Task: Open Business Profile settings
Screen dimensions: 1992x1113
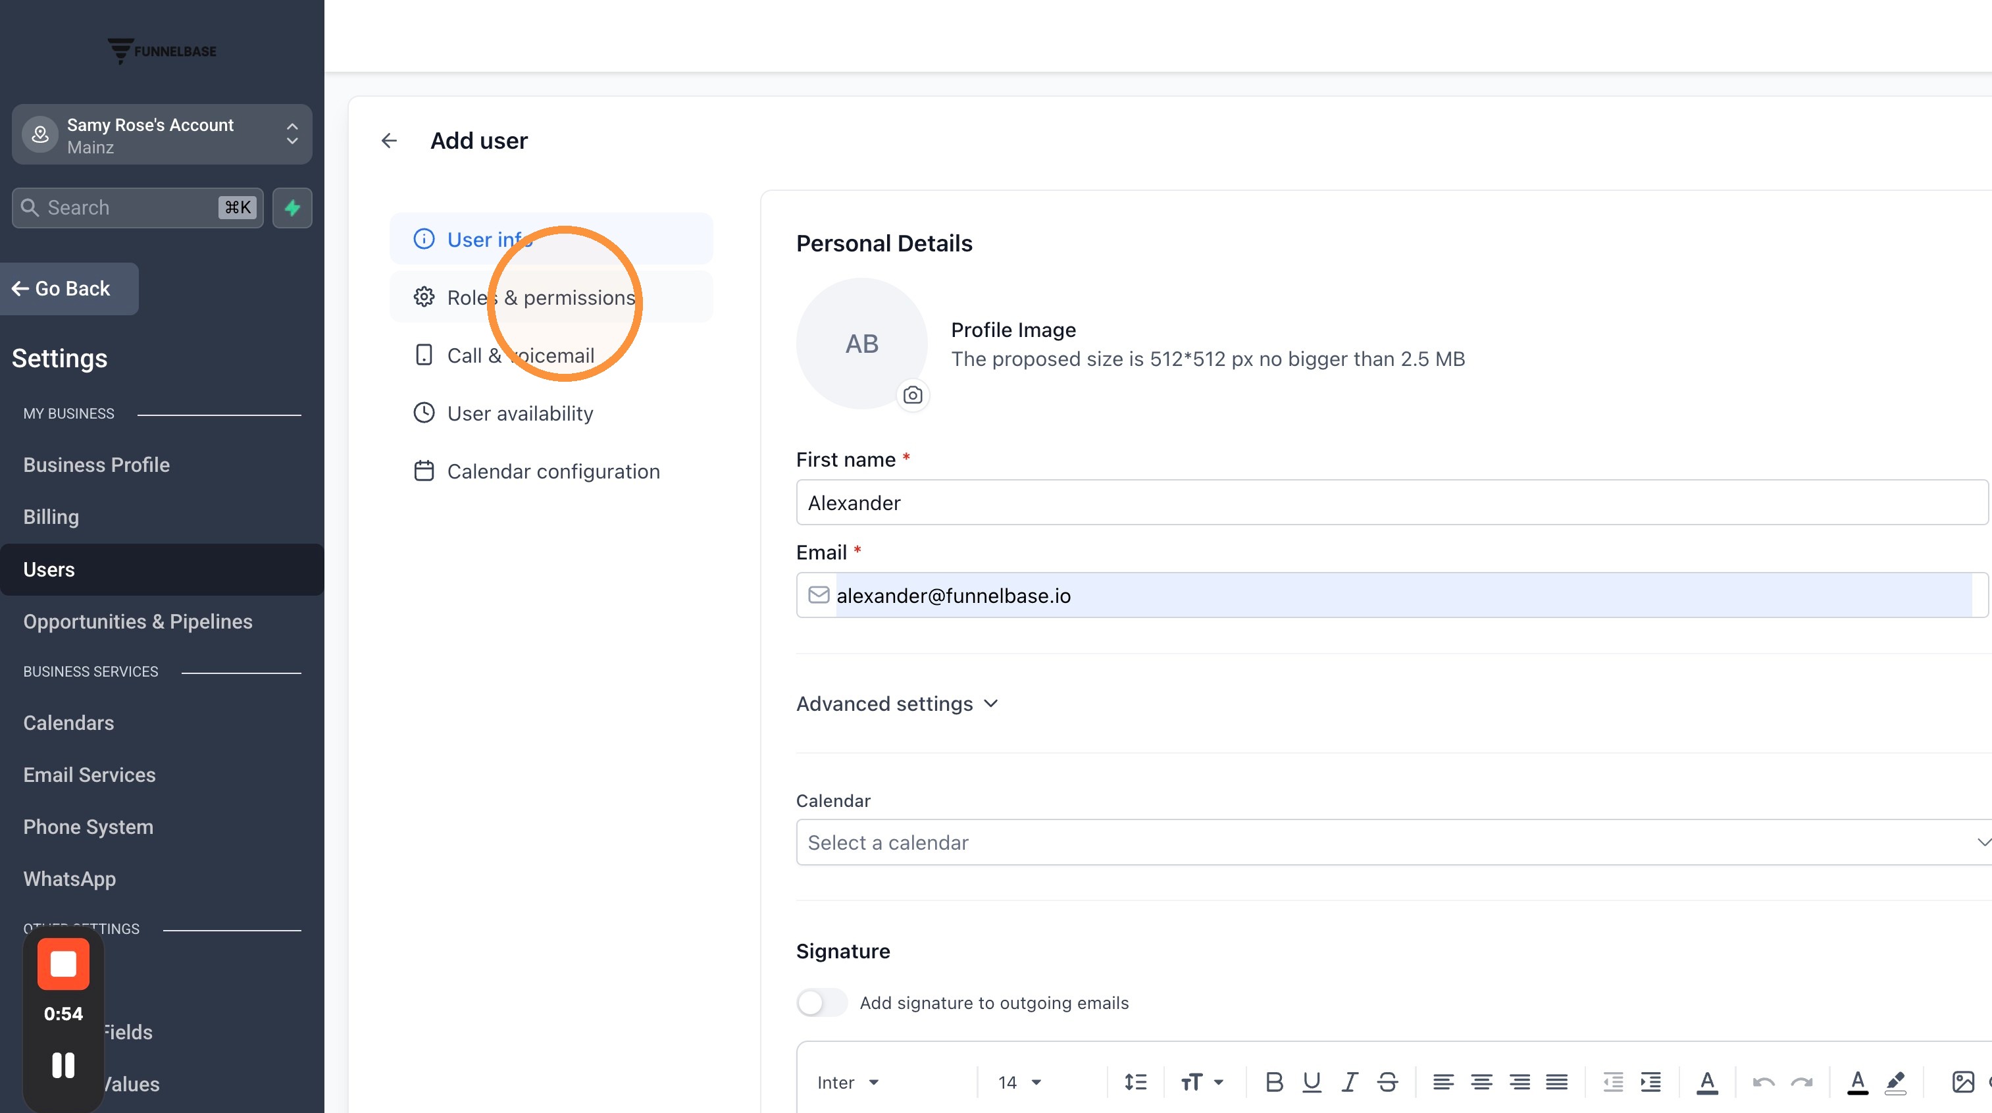Action: (97, 464)
